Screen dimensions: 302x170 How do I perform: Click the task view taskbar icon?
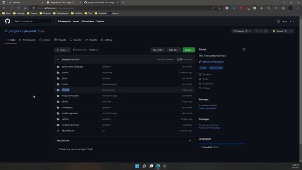click(x=151, y=166)
